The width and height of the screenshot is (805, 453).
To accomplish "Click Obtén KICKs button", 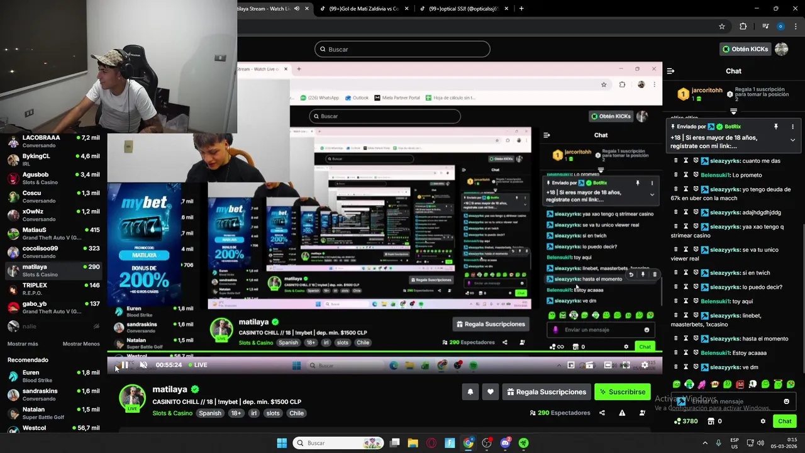I will [x=745, y=49].
